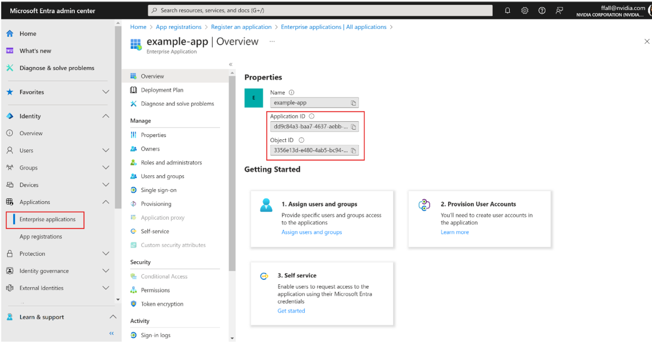Click the search resources input box

click(320, 10)
